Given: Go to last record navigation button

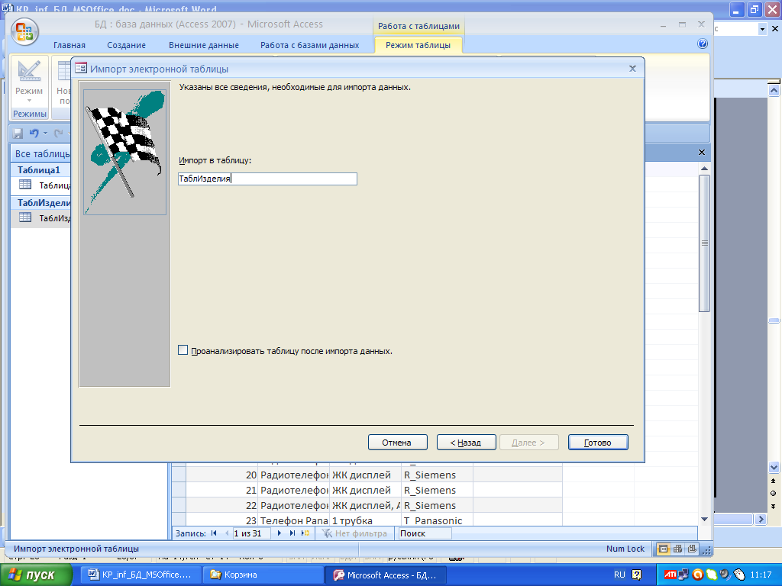Looking at the screenshot, I should [292, 533].
